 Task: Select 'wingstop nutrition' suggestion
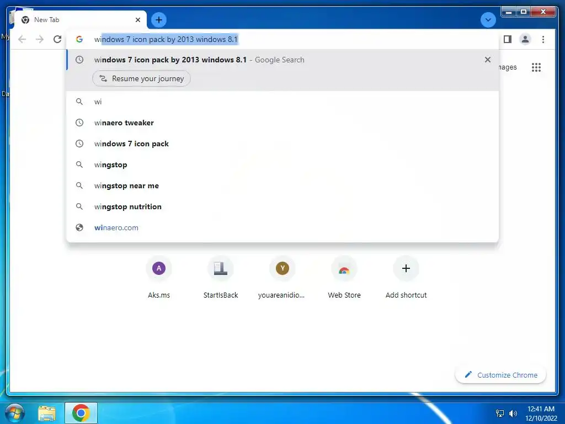click(x=283, y=206)
